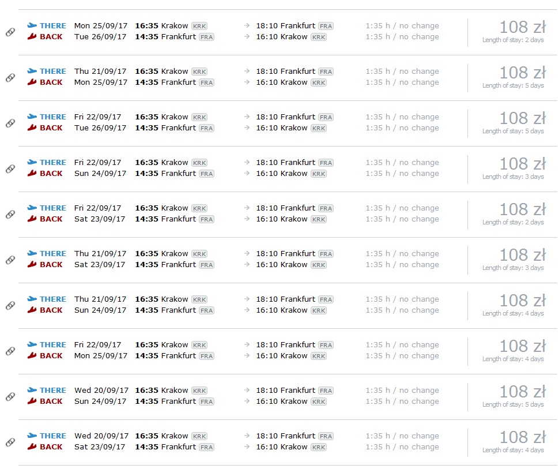
Task: Click blue THERE plane icon in Fri 22/09–Tue 26/09 trip
Action: (x=32, y=117)
